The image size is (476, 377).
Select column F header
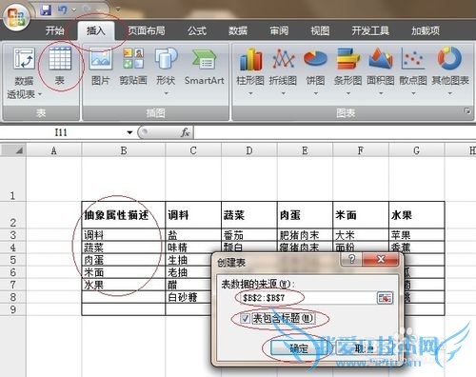(x=361, y=150)
